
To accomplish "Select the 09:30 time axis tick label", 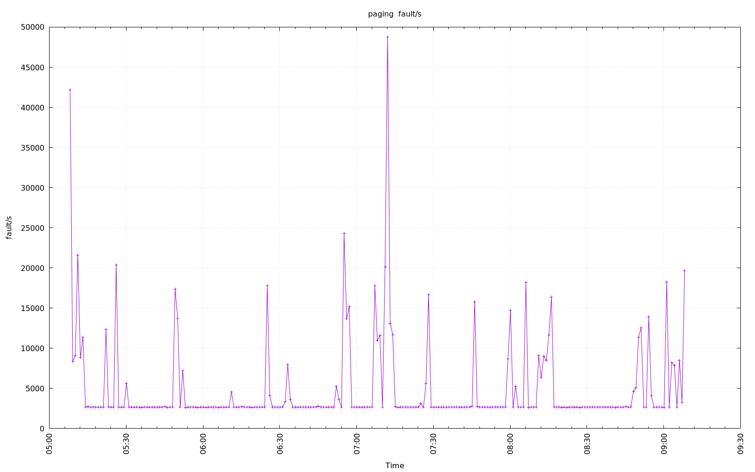I will [740, 444].
